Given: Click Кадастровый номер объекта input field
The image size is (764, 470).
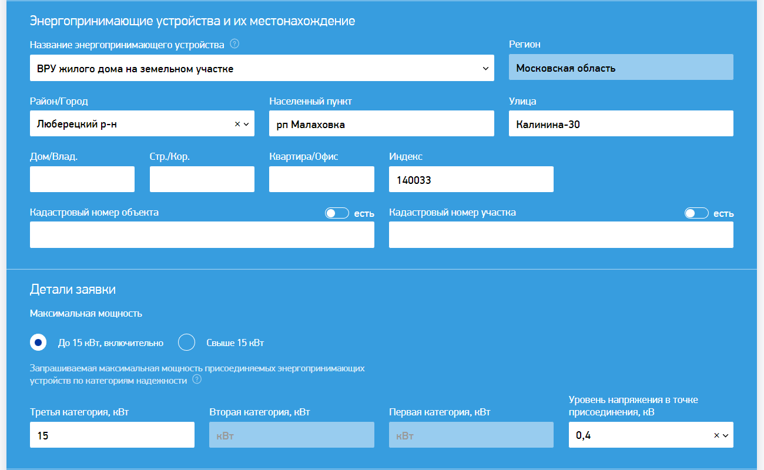Looking at the screenshot, I should [x=202, y=235].
